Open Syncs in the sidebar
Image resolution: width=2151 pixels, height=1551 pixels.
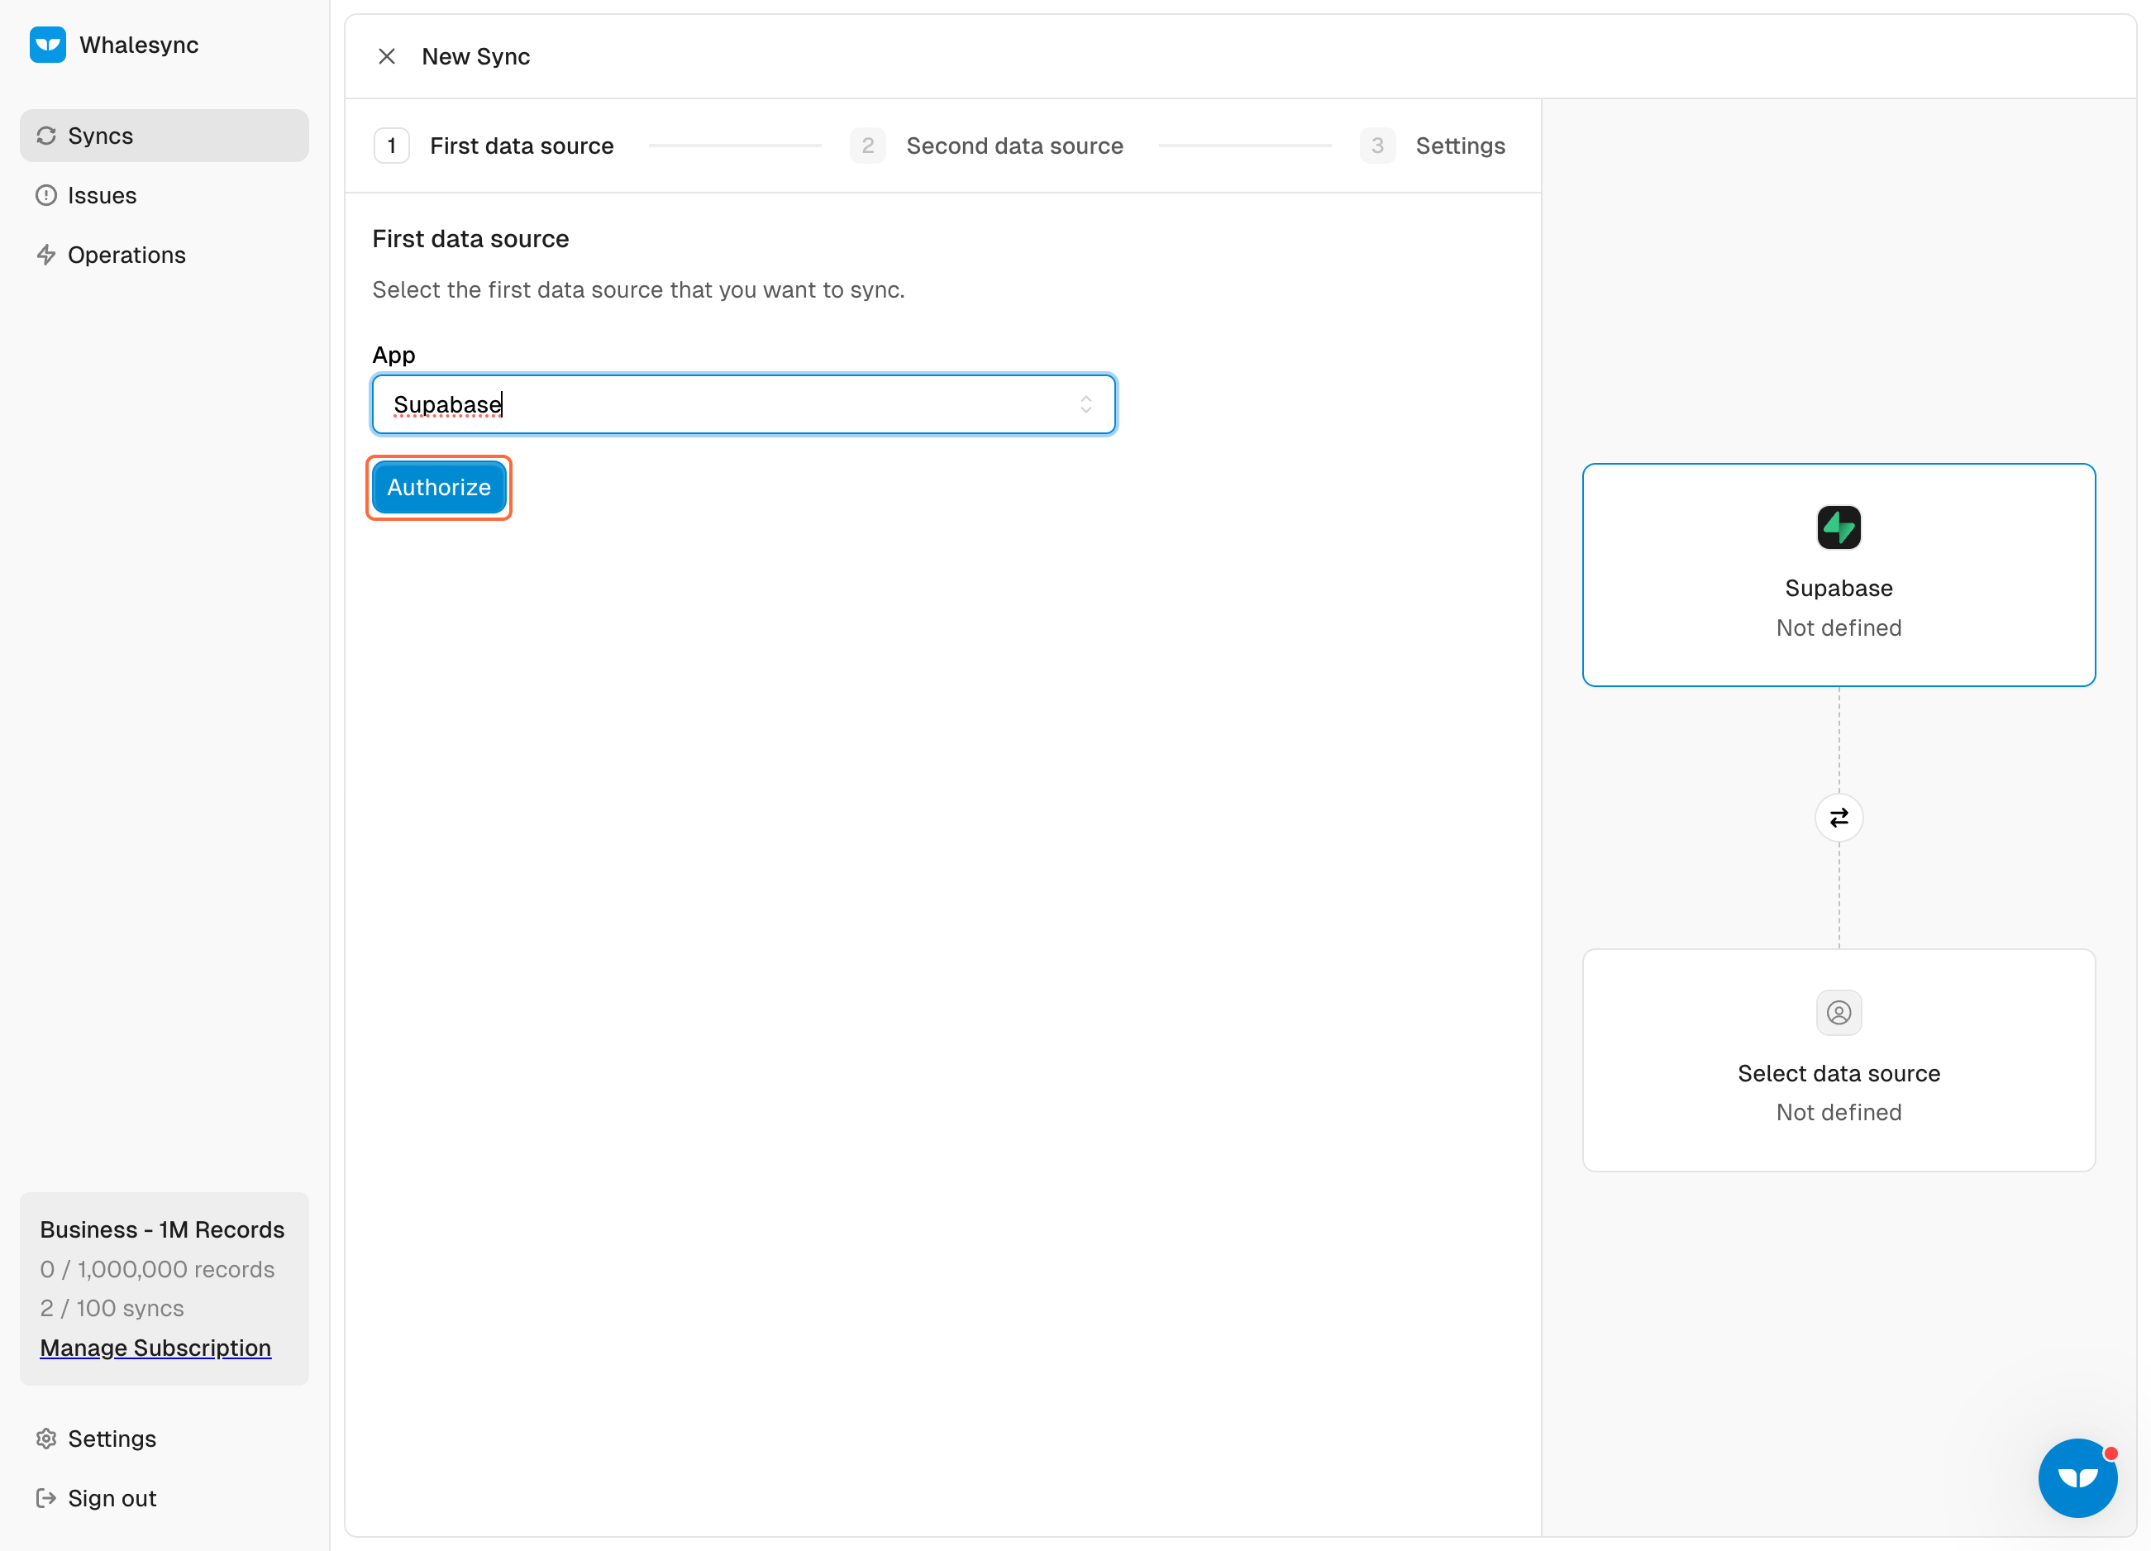click(164, 136)
